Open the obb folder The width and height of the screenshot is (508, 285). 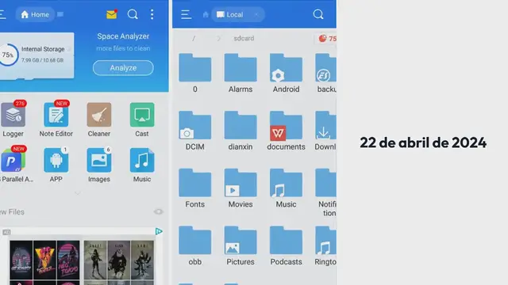pyautogui.click(x=195, y=241)
